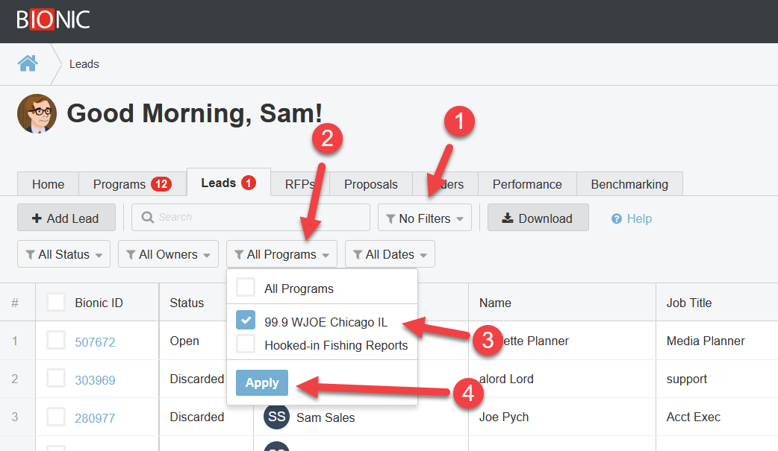778x451 pixels.
Task: Uncheck the 99.9 WJOE Chicago IL checkbox
Action: [246, 320]
